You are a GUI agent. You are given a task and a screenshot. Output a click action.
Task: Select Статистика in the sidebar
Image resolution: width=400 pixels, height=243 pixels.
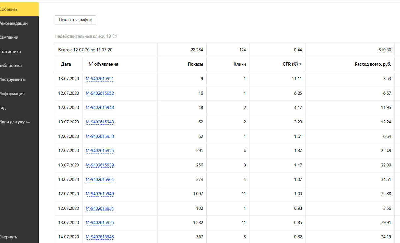[11, 52]
